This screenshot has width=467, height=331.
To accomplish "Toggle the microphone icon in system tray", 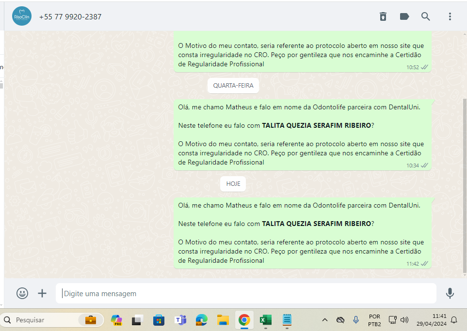I will (356, 320).
